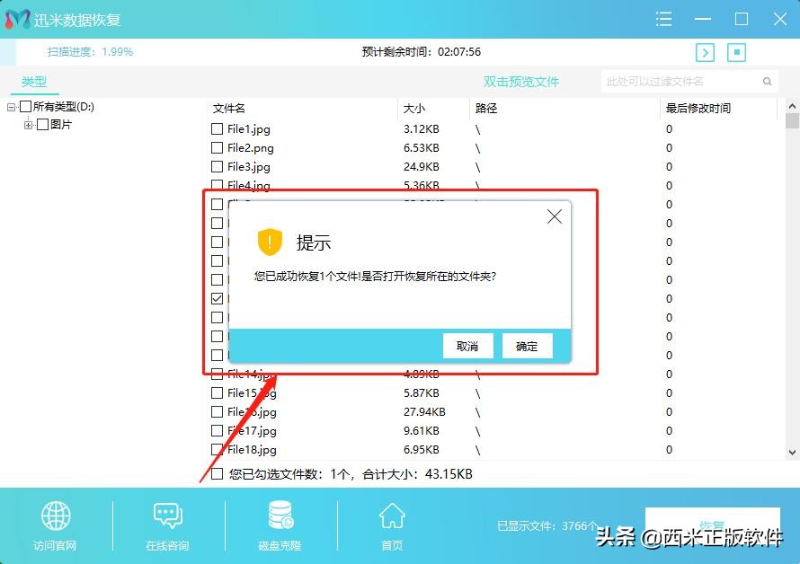
Task: Click the 图片 tree item label
Action: click(61, 125)
